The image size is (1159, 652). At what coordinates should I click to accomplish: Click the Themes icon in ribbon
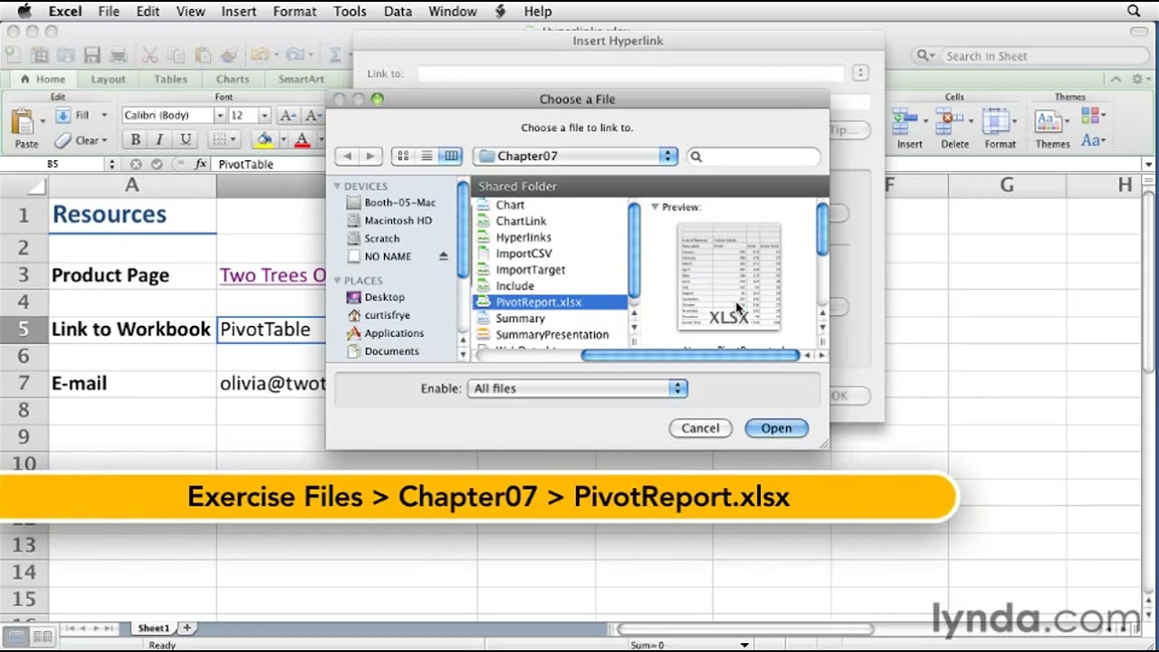click(1049, 120)
